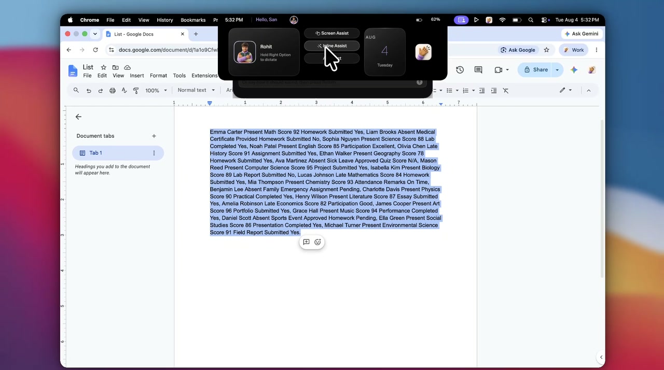This screenshot has width=664, height=370.
Task: Open numbered list style dropdown
Action: [x=473, y=91]
